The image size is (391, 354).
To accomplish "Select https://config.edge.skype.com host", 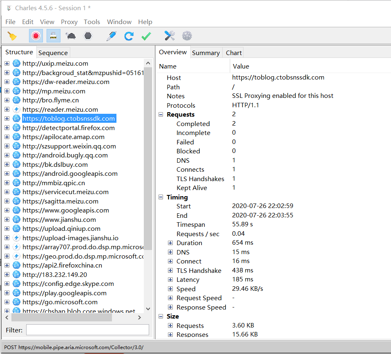I will 68,284.
